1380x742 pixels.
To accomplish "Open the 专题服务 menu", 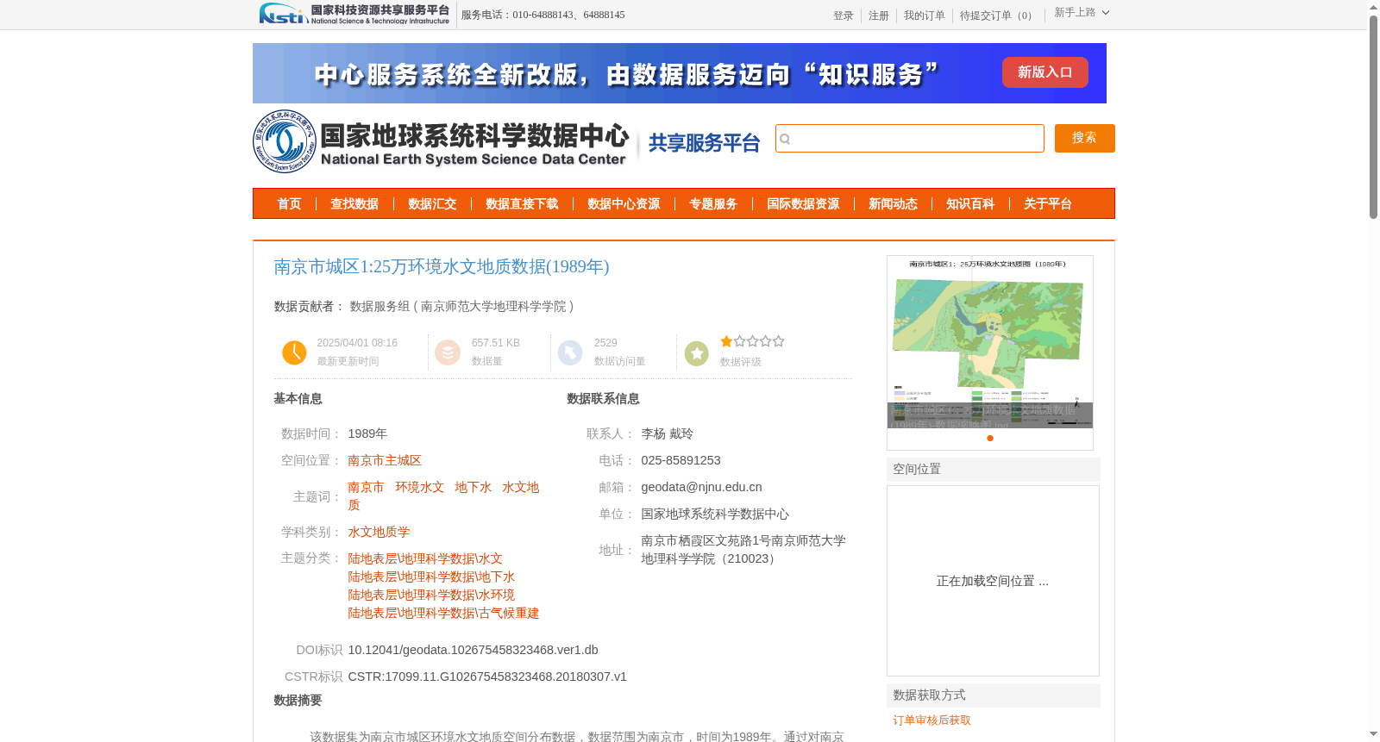I will (713, 204).
